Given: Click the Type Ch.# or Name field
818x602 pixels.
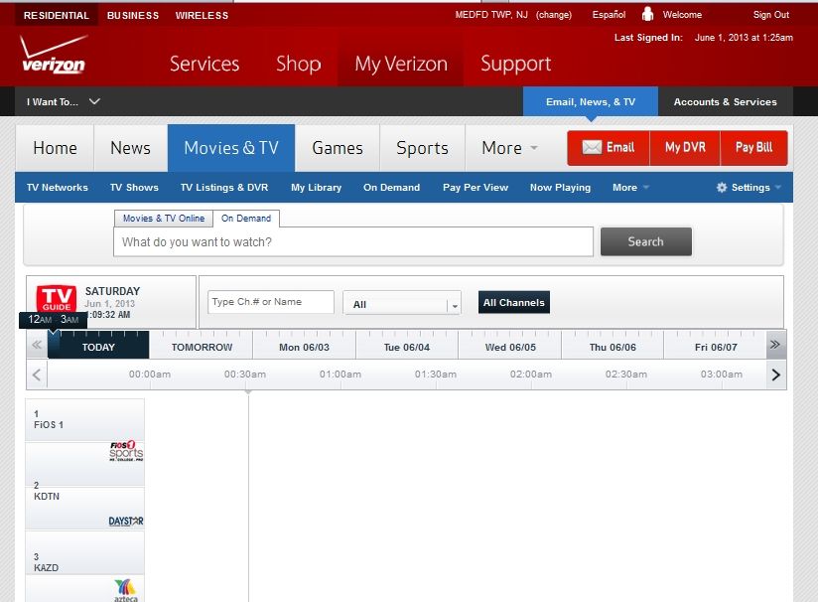Looking at the screenshot, I should pyautogui.click(x=271, y=302).
